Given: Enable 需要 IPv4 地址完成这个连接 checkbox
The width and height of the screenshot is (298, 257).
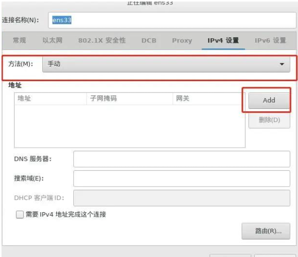Looking at the screenshot, I should point(20,215).
